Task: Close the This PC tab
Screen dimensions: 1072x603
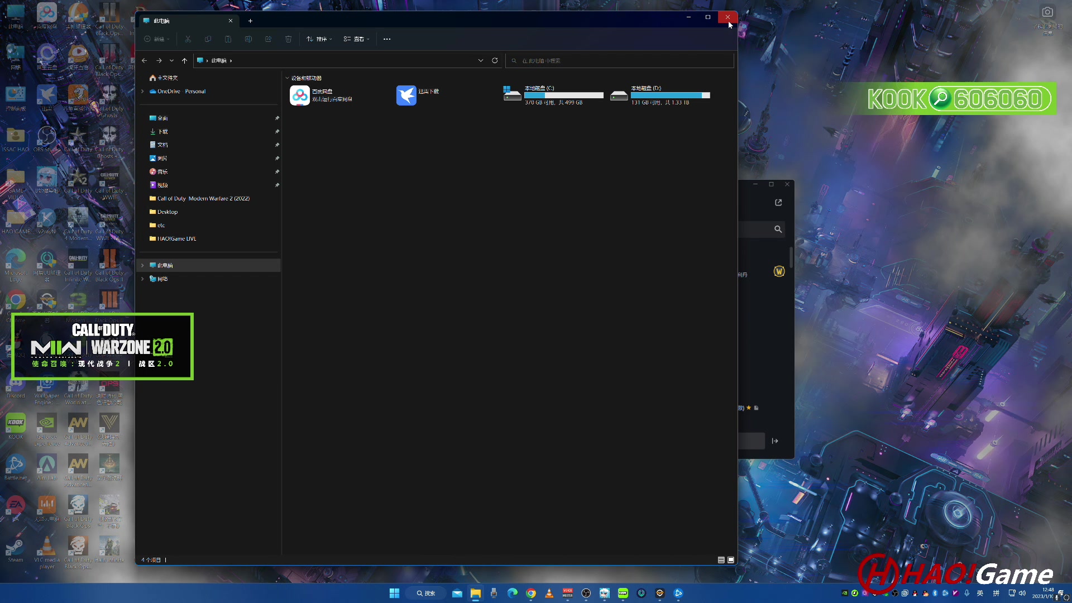Action: 231,21
